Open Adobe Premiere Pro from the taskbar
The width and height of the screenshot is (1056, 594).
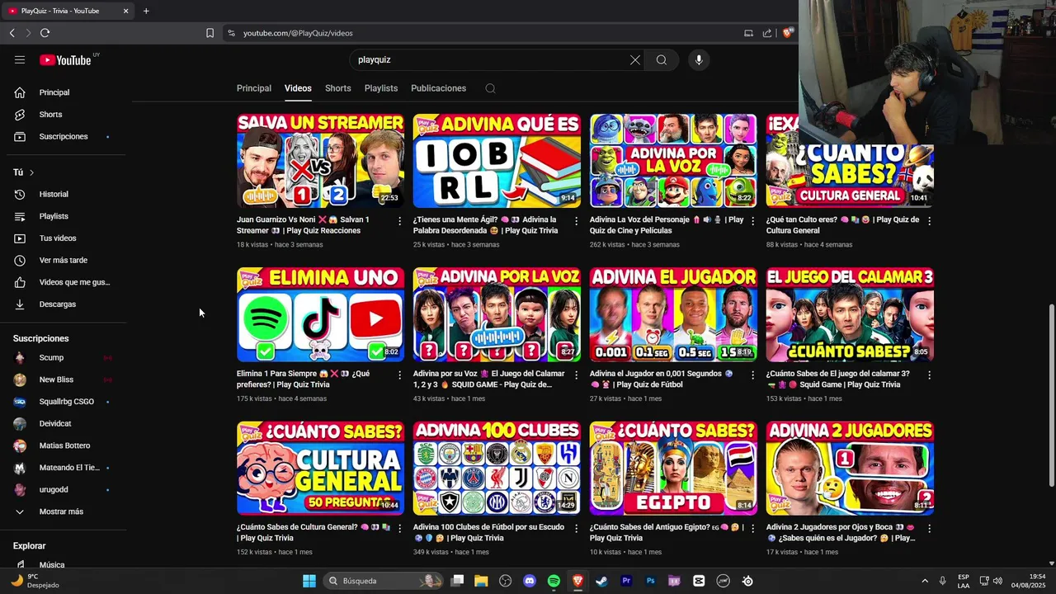click(626, 581)
